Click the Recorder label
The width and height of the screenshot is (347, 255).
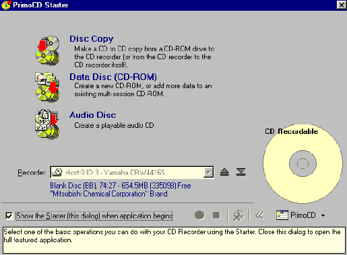pos(32,172)
